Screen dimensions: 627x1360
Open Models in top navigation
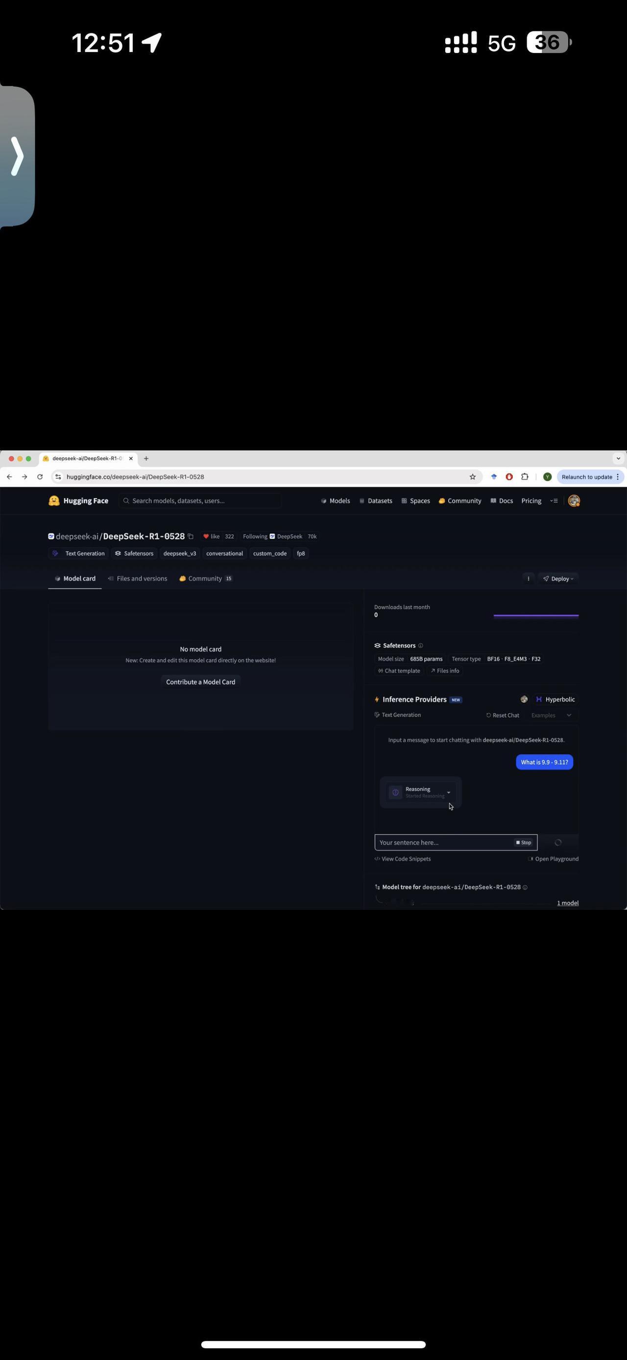click(x=336, y=501)
